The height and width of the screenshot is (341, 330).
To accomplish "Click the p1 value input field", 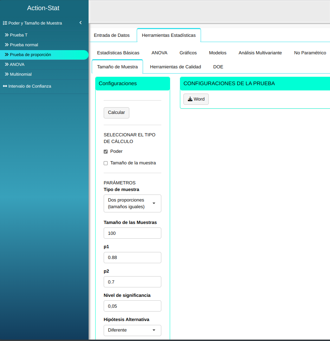I will (x=132, y=258).
